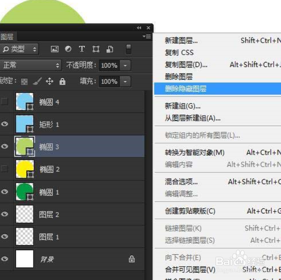Screen dimensions: 281x280
Task: Select the 矩形 1 layer thumbnail
Action: [x=25, y=124]
